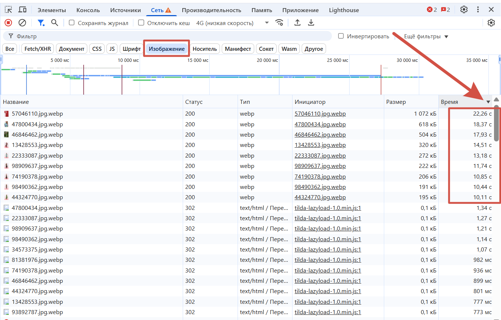Stop recording network log
Image resolution: width=501 pixels, height=320 pixels.
coord(8,23)
